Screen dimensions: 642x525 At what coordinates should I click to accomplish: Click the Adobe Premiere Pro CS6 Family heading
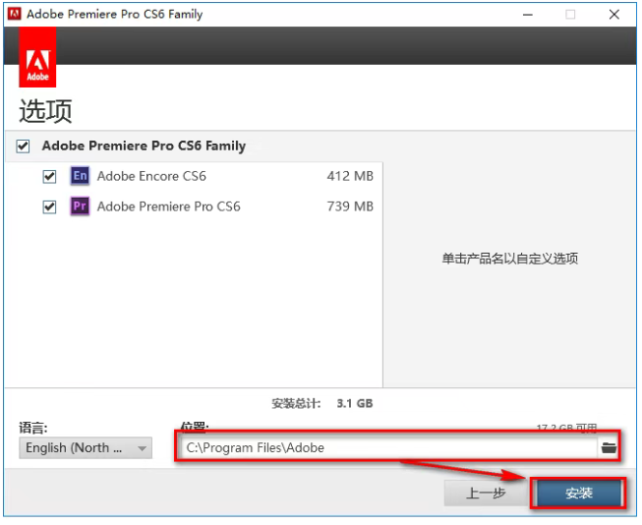(144, 146)
